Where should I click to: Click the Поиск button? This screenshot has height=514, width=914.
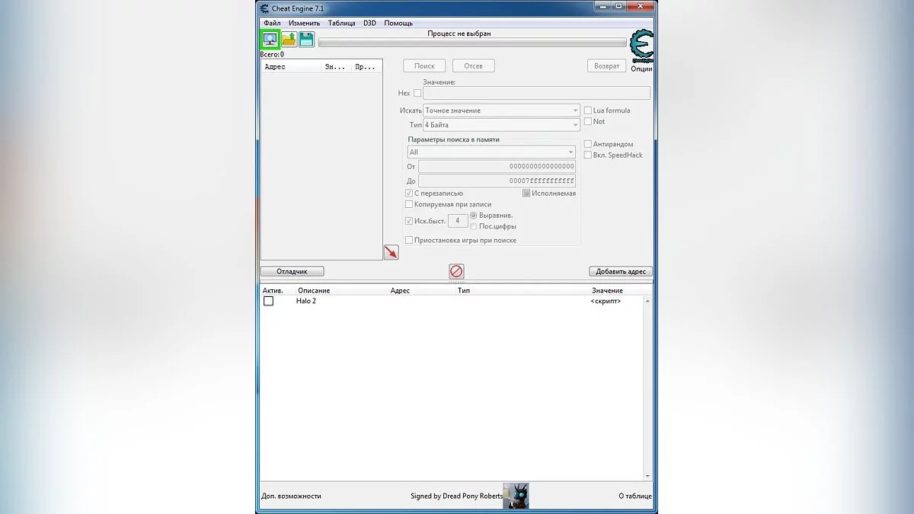(424, 66)
